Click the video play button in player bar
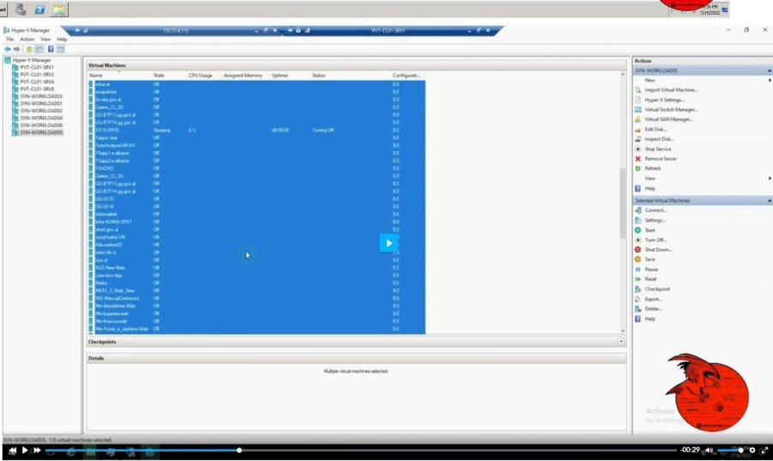The image size is (773, 461). [24, 450]
